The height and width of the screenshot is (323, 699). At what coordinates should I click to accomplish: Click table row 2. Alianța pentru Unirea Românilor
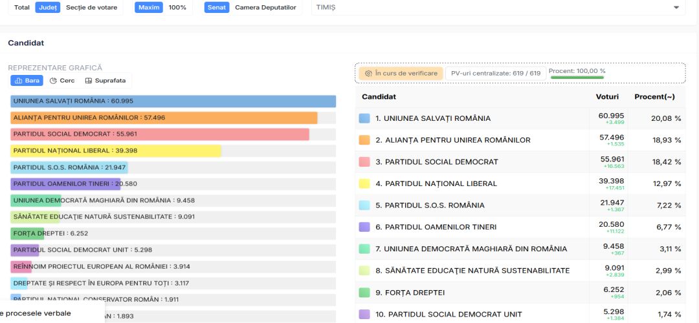[x=520, y=140]
